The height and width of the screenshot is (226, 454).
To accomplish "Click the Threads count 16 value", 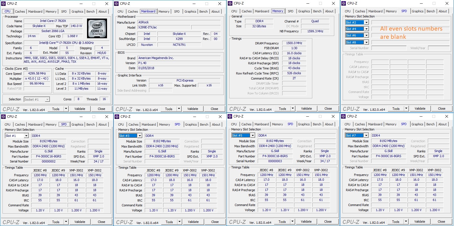I will (104, 99).
